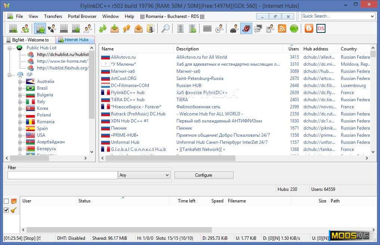Click the Filter text input field

point(62,175)
